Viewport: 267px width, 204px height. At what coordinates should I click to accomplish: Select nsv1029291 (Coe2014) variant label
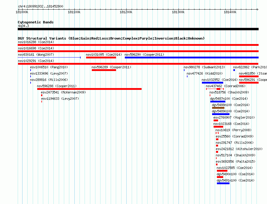pyautogui.click(x=36, y=61)
